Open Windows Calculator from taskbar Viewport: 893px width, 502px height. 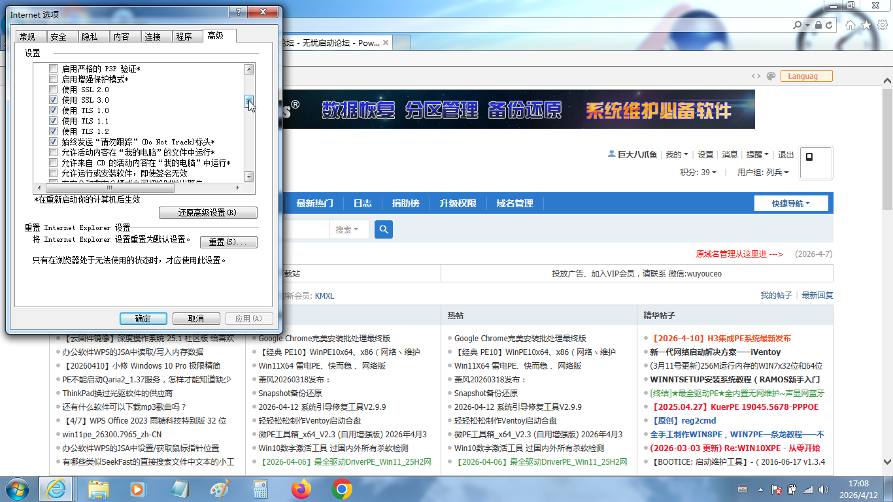click(x=260, y=488)
